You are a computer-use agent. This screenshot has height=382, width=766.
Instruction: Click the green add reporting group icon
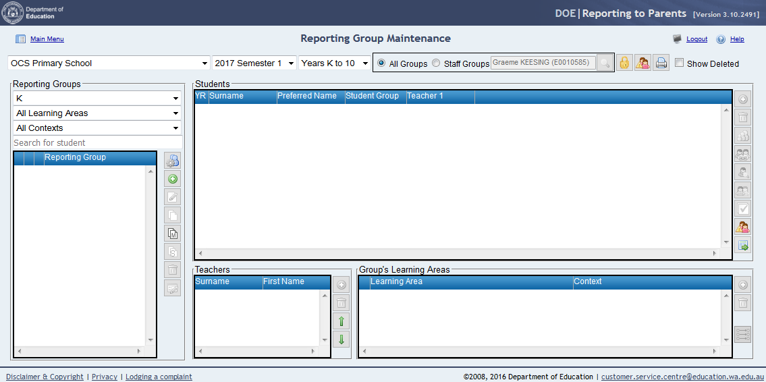click(x=173, y=179)
